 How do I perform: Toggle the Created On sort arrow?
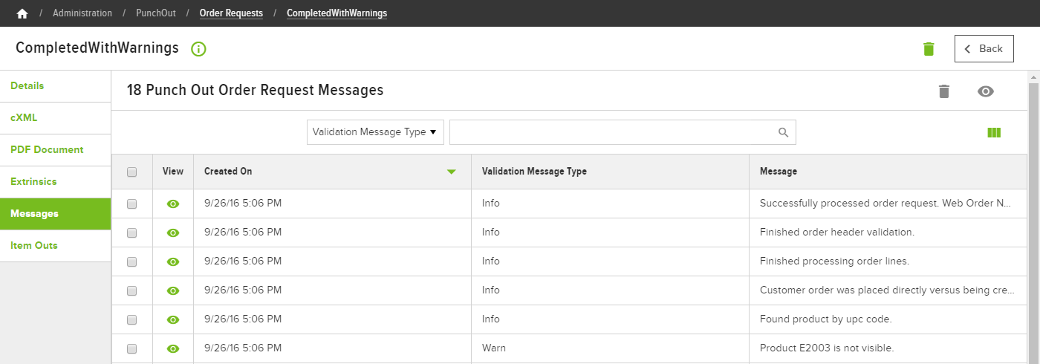click(451, 172)
